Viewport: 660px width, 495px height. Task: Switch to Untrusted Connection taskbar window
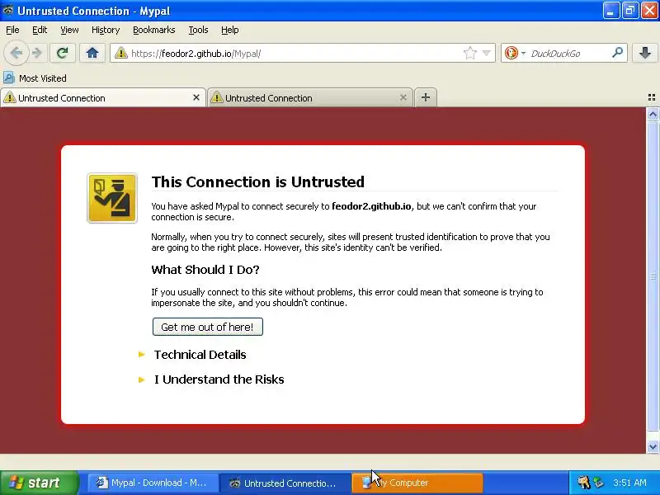(x=285, y=483)
